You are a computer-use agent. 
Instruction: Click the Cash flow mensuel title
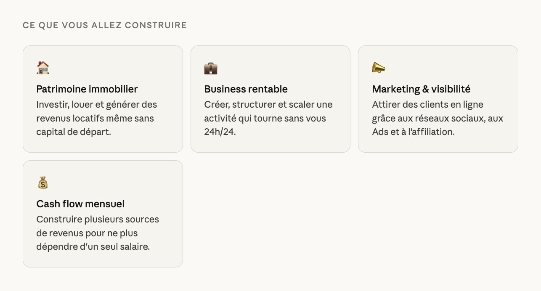tap(80, 204)
